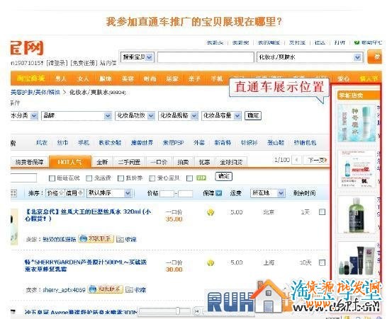Open the 品牌 dropdown
Viewport: 387px width, 319px height.
[77, 115]
